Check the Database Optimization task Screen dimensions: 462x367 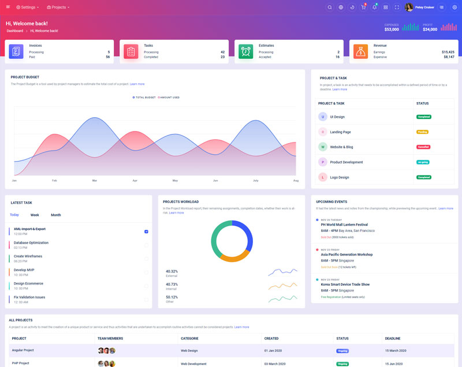click(146, 245)
